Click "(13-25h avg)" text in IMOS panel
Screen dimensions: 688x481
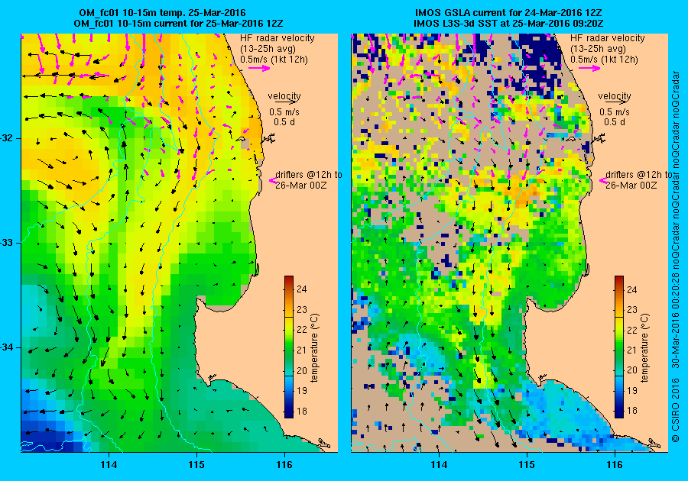[x=598, y=49]
